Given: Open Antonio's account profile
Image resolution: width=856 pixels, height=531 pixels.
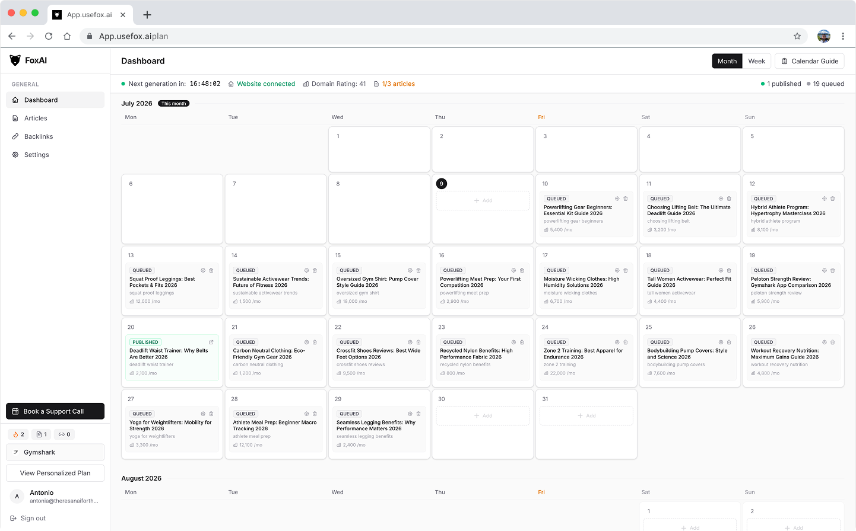Looking at the screenshot, I should (55, 497).
